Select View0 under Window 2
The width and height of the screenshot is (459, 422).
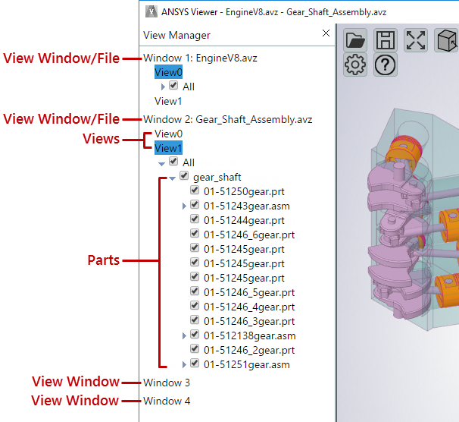tap(169, 134)
